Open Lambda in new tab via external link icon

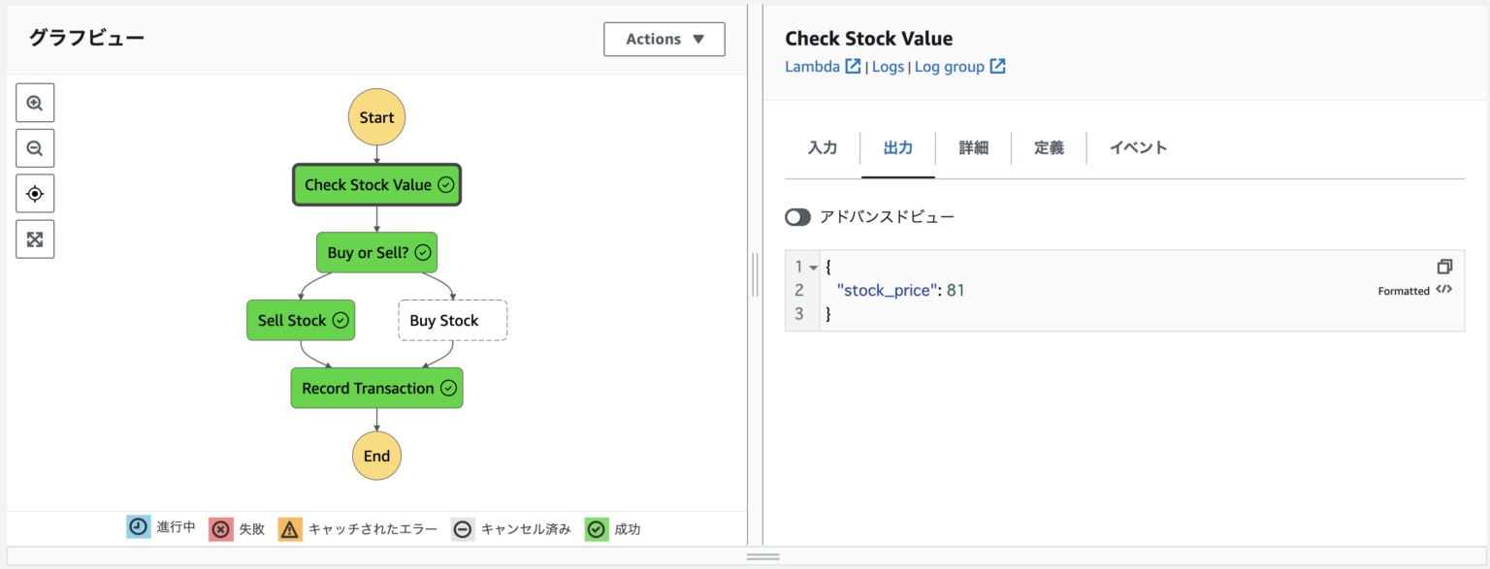pyautogui.click(x=852, y=66)
